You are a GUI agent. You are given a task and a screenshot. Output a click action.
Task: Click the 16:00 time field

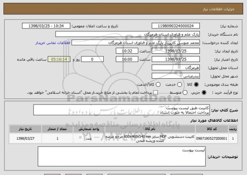[x=127, y=59]
